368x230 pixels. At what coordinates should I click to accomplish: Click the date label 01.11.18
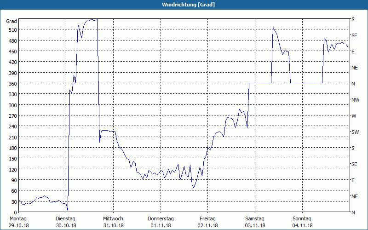(161, 225)
